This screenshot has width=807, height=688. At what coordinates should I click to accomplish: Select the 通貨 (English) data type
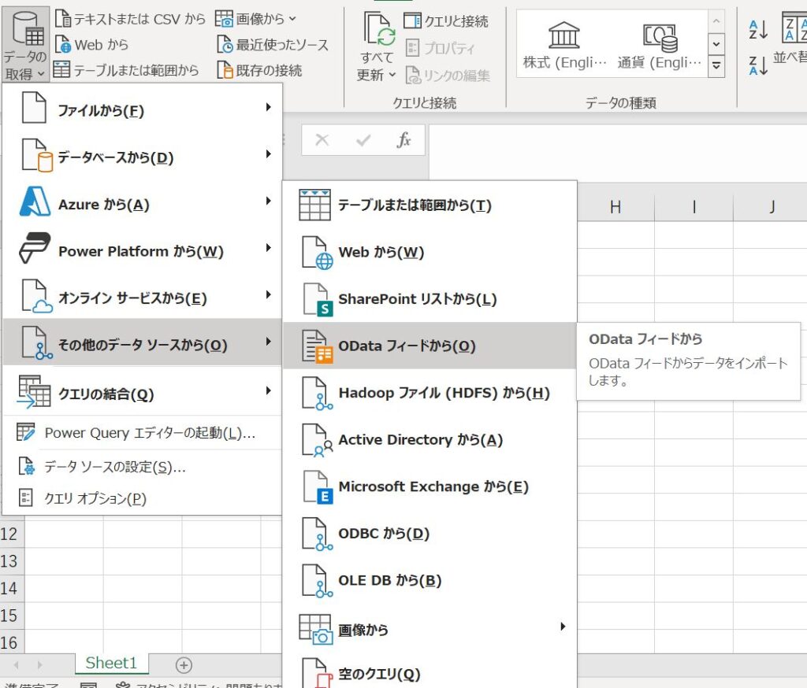[x=660, y=45]
